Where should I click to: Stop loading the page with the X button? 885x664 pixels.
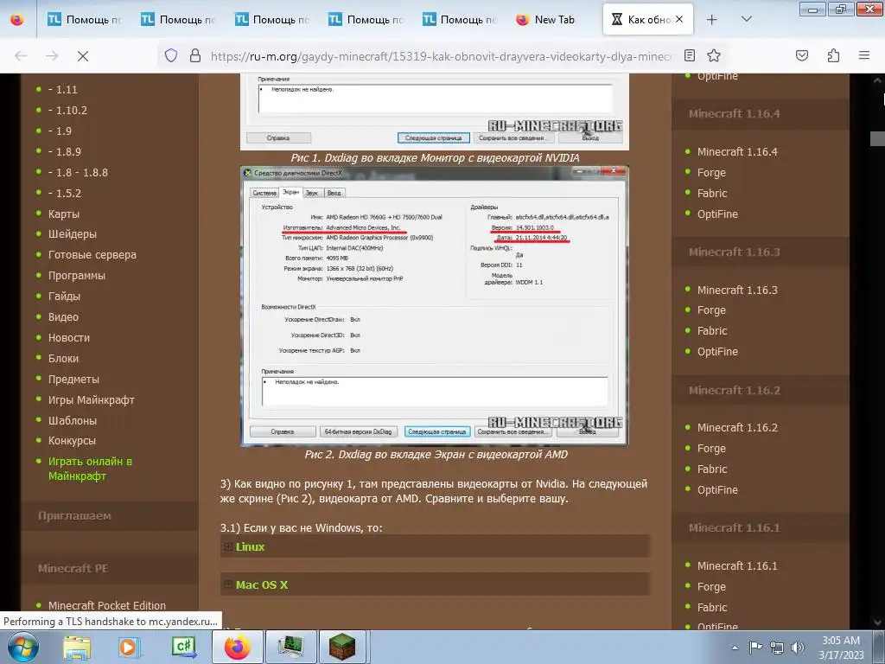pos(83,56)
